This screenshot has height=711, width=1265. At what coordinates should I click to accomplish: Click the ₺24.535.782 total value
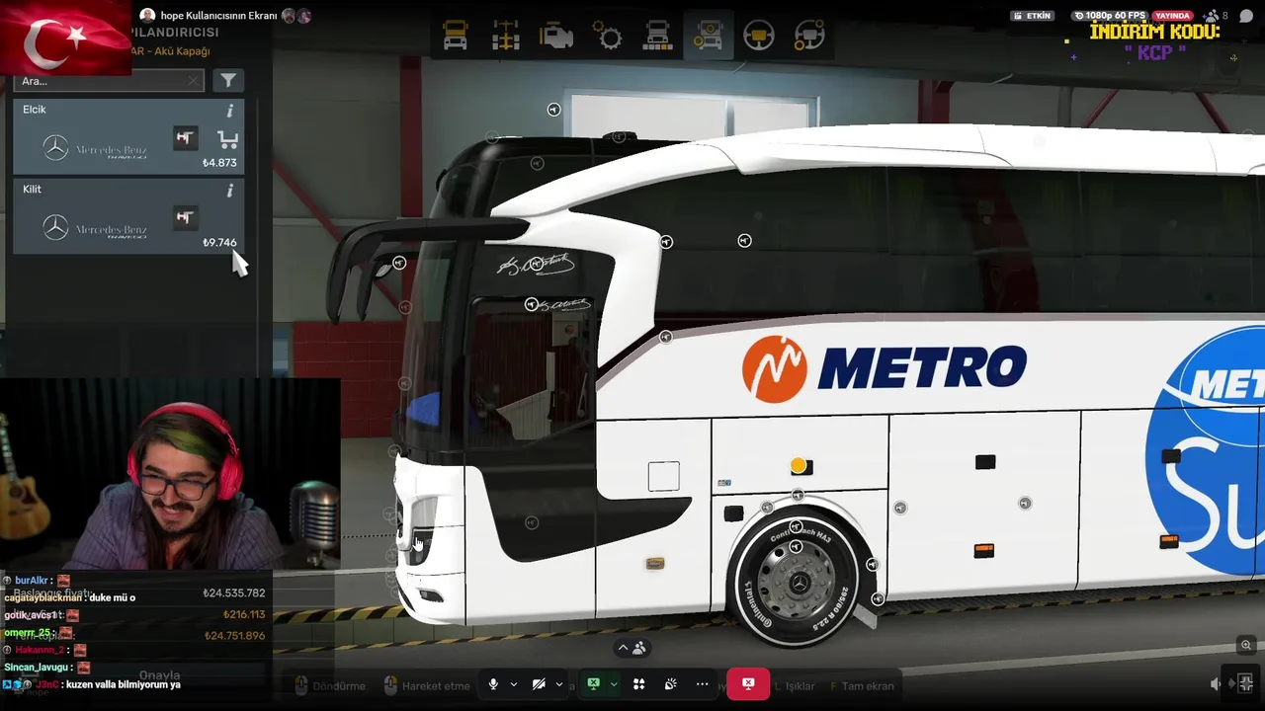tap(234, 593)
